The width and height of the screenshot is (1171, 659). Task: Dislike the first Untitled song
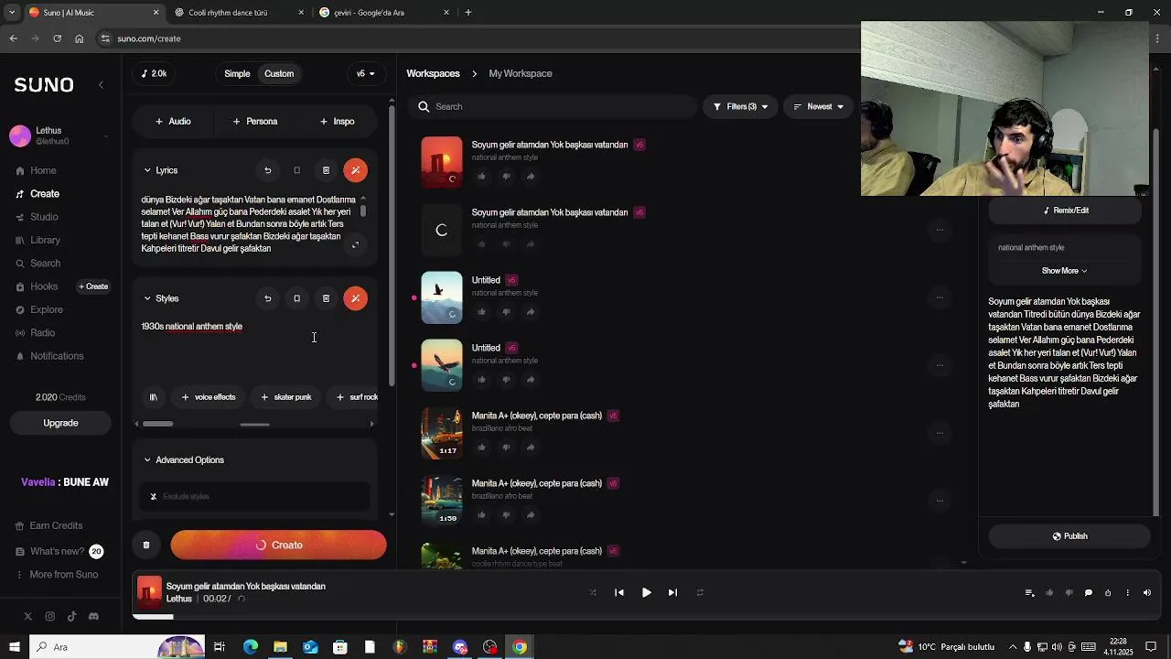point(506,312)
